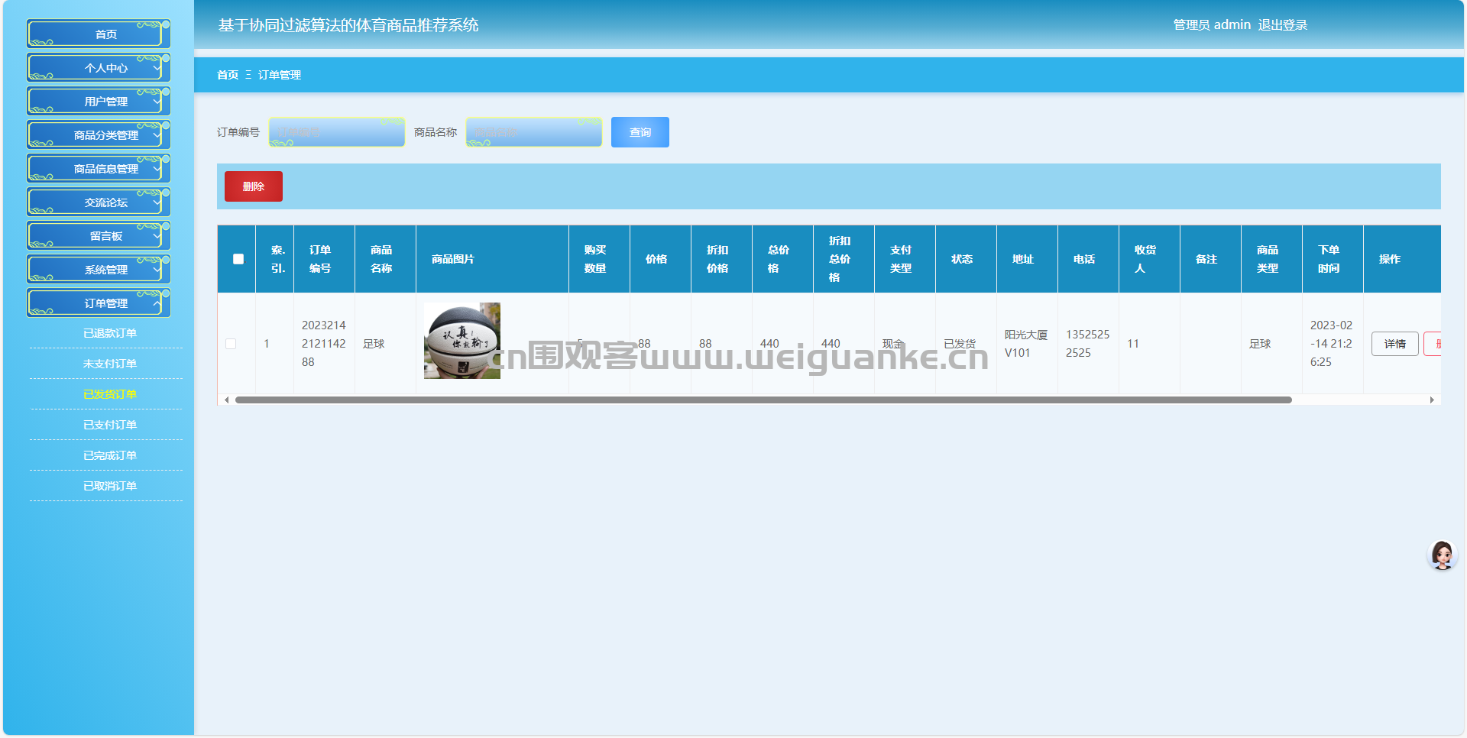Click the scrollbar right arrow
The image size is (1467, 738).
pos(1432,400)
